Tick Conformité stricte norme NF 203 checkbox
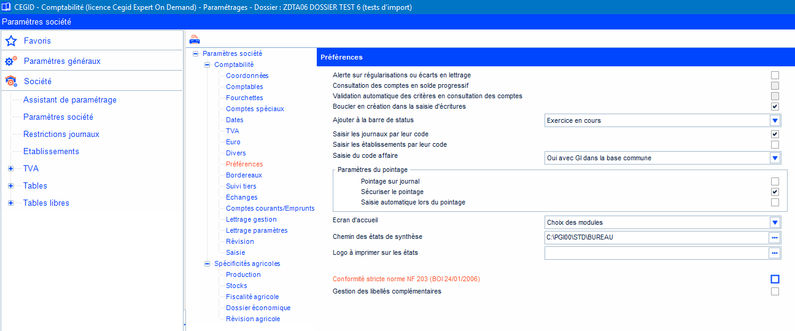 pos(775,279)
